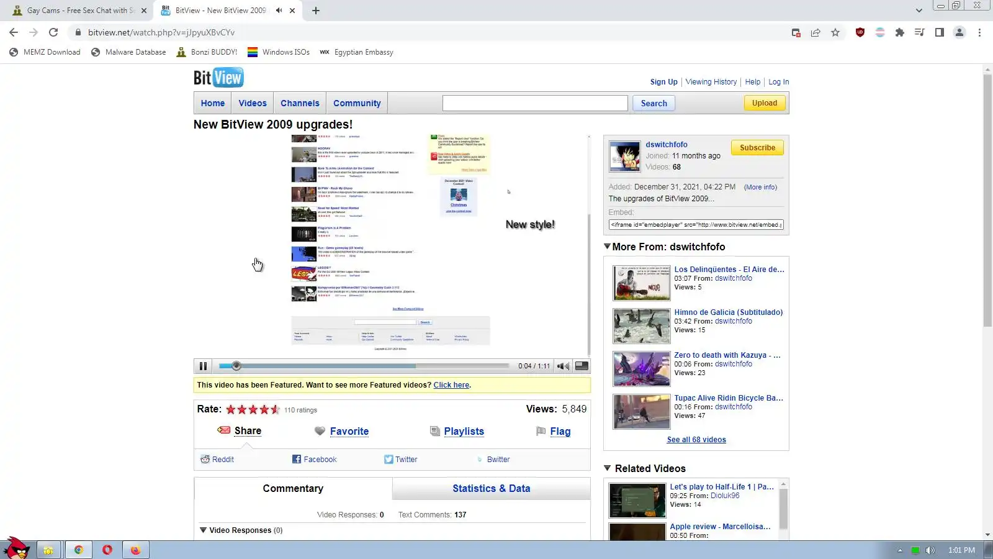The image size is (993, 559).
Task: Click the Favorite heart icon
Action: pos(320,431)
